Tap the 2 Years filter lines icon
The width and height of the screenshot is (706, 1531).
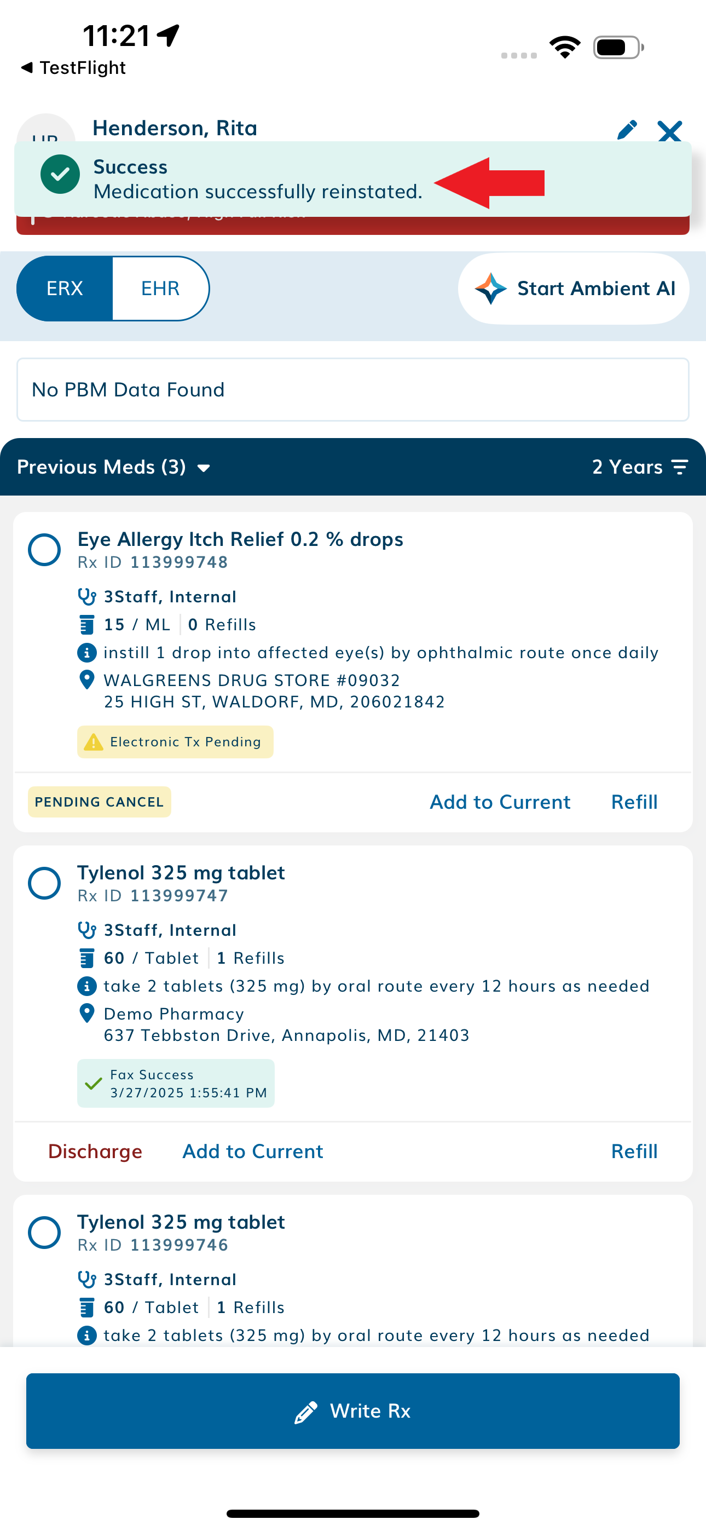(x=680, y=467)
